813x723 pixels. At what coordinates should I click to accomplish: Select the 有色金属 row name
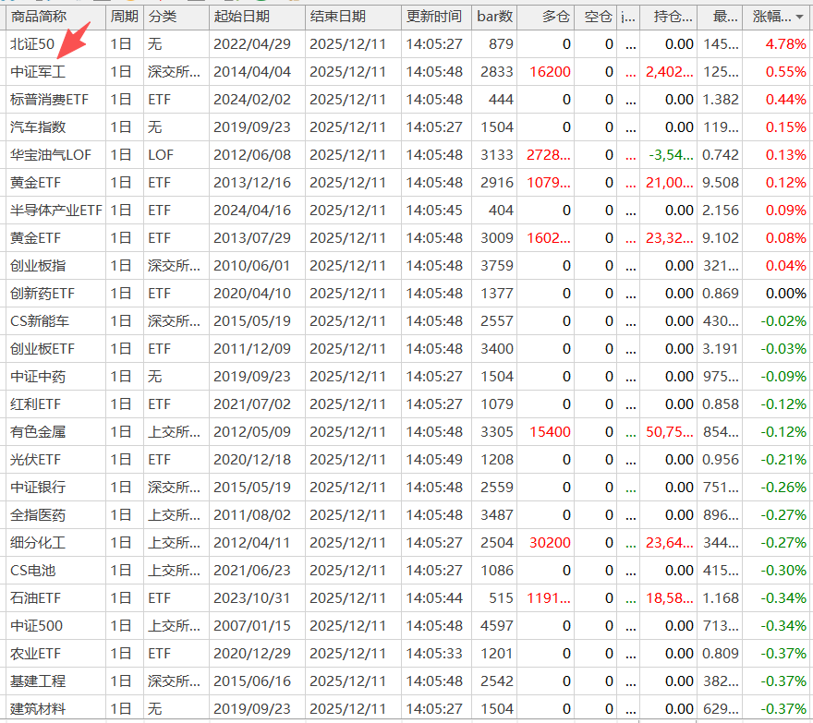point(38,432)
